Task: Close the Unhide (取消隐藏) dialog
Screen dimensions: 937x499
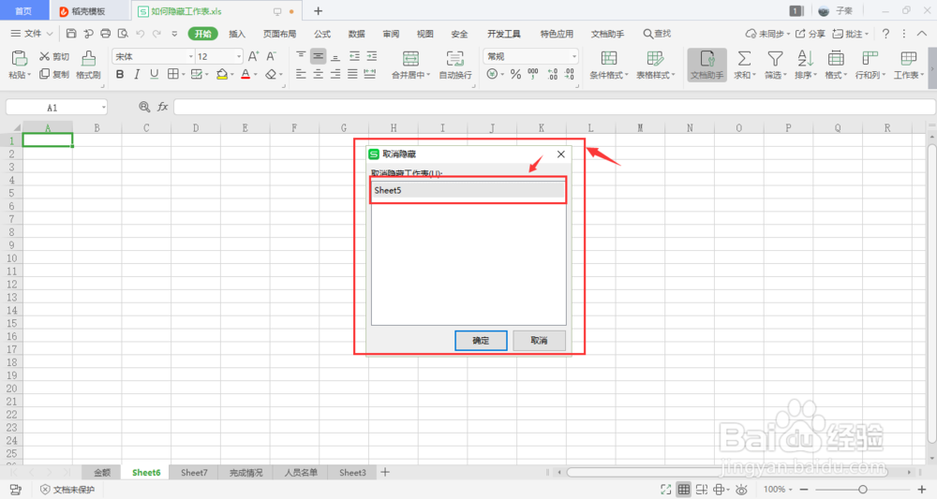Action: click(560, 154)
